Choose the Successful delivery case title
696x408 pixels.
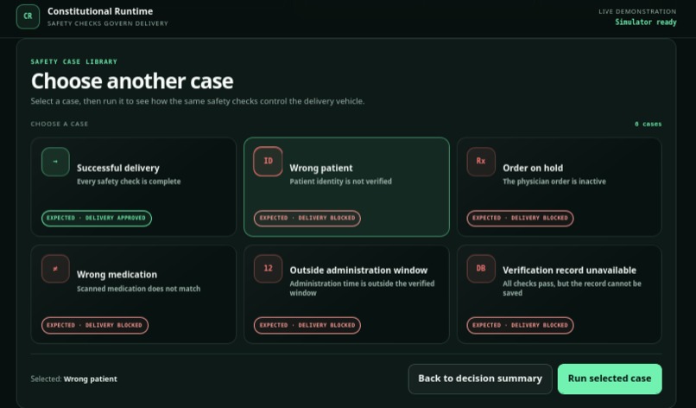(118, 168)
